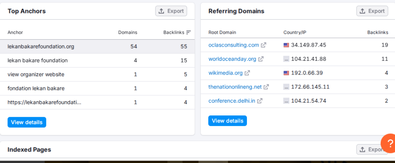Open conference.delhi.in domain link
The width and height of the screenshot is (395, 163).
pyautogui.click(x=232, y=101)
